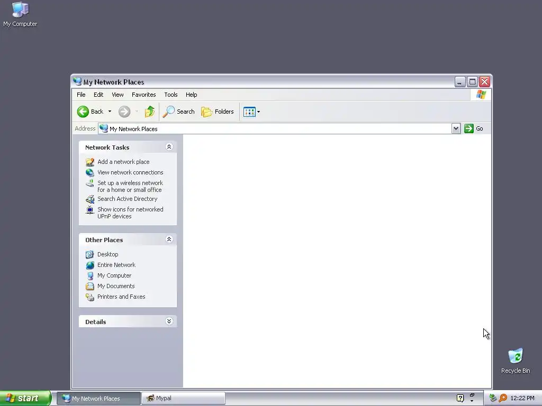Viewport: 542px width, 406px height.
Task: Maximize the My Network Places window
Action: [472, 82]
